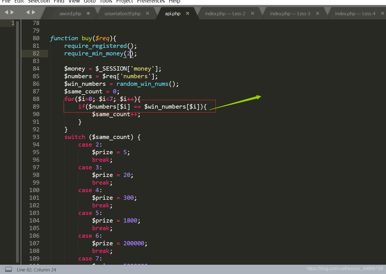Click the $prize = 20 assignment

point(113,175)
